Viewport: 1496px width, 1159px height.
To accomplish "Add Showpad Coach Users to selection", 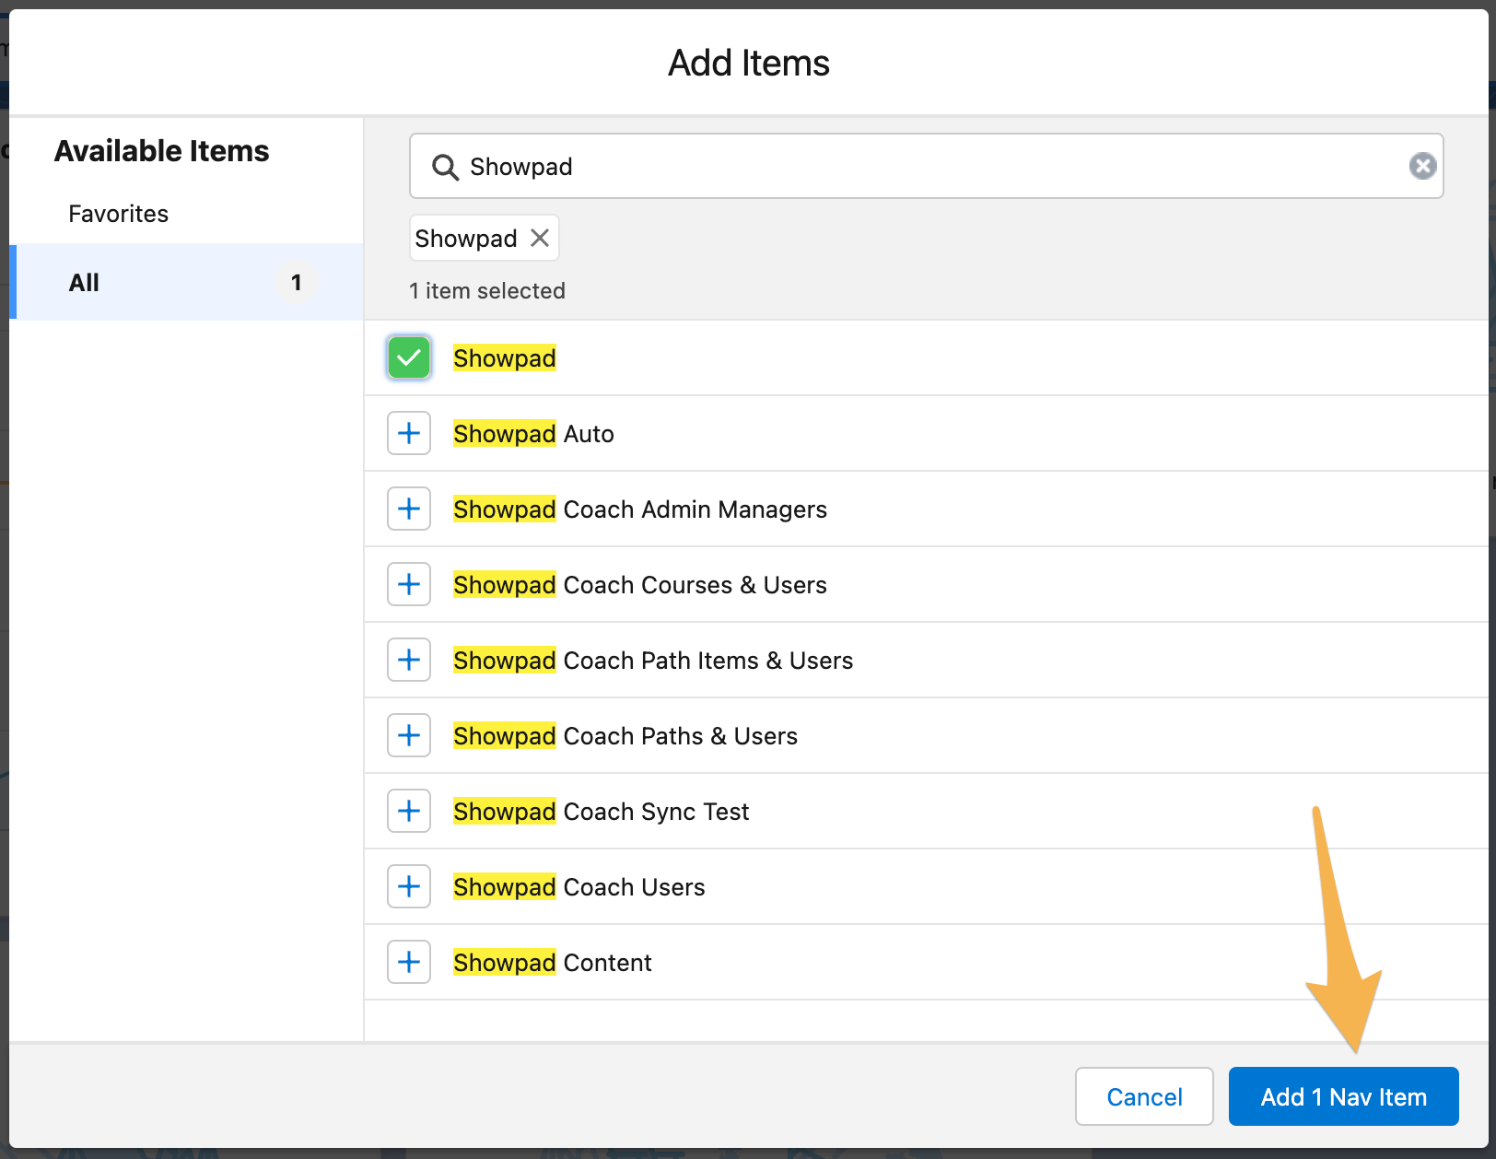I will (x=408, y=886).
